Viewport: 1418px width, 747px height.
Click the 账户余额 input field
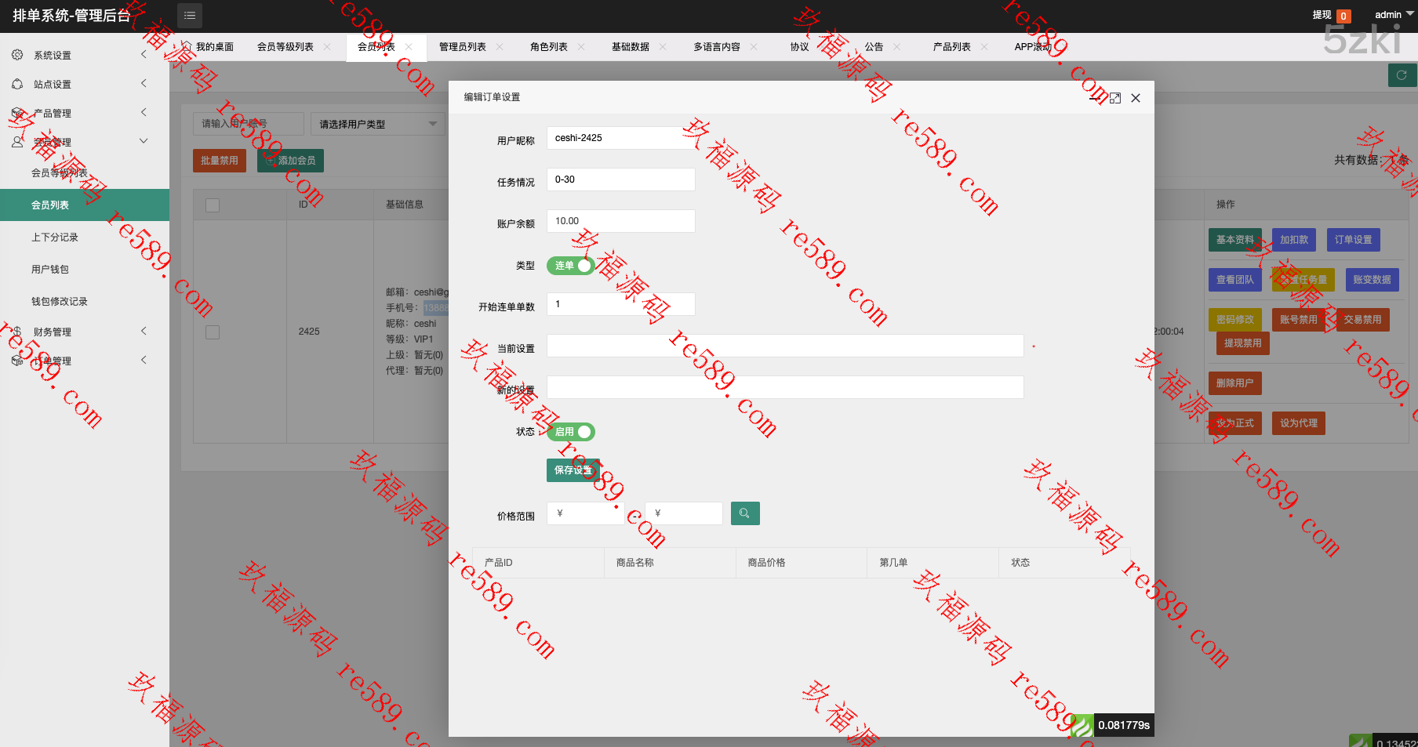[x=620, y=221]
